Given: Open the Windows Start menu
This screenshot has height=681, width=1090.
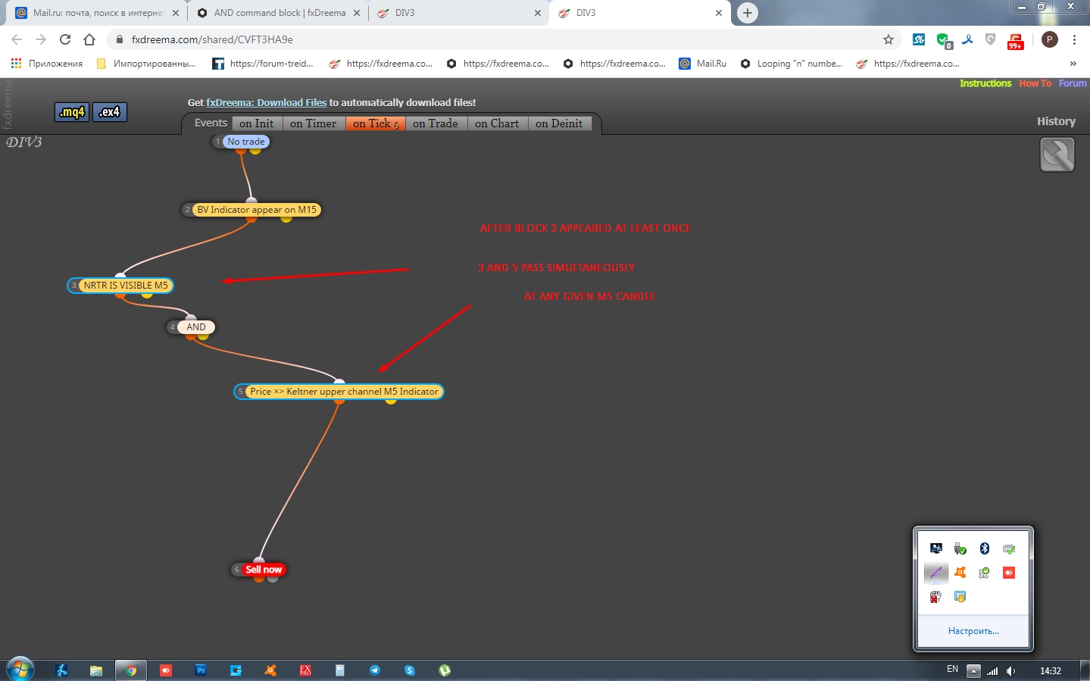Looking at the screenshot, I should [20, 670].
